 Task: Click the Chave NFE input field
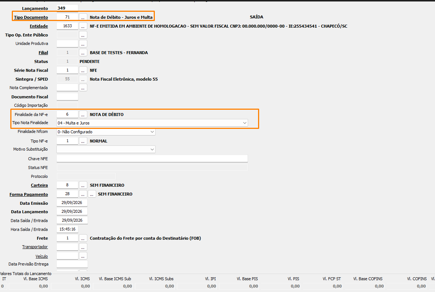pos(152,158)
